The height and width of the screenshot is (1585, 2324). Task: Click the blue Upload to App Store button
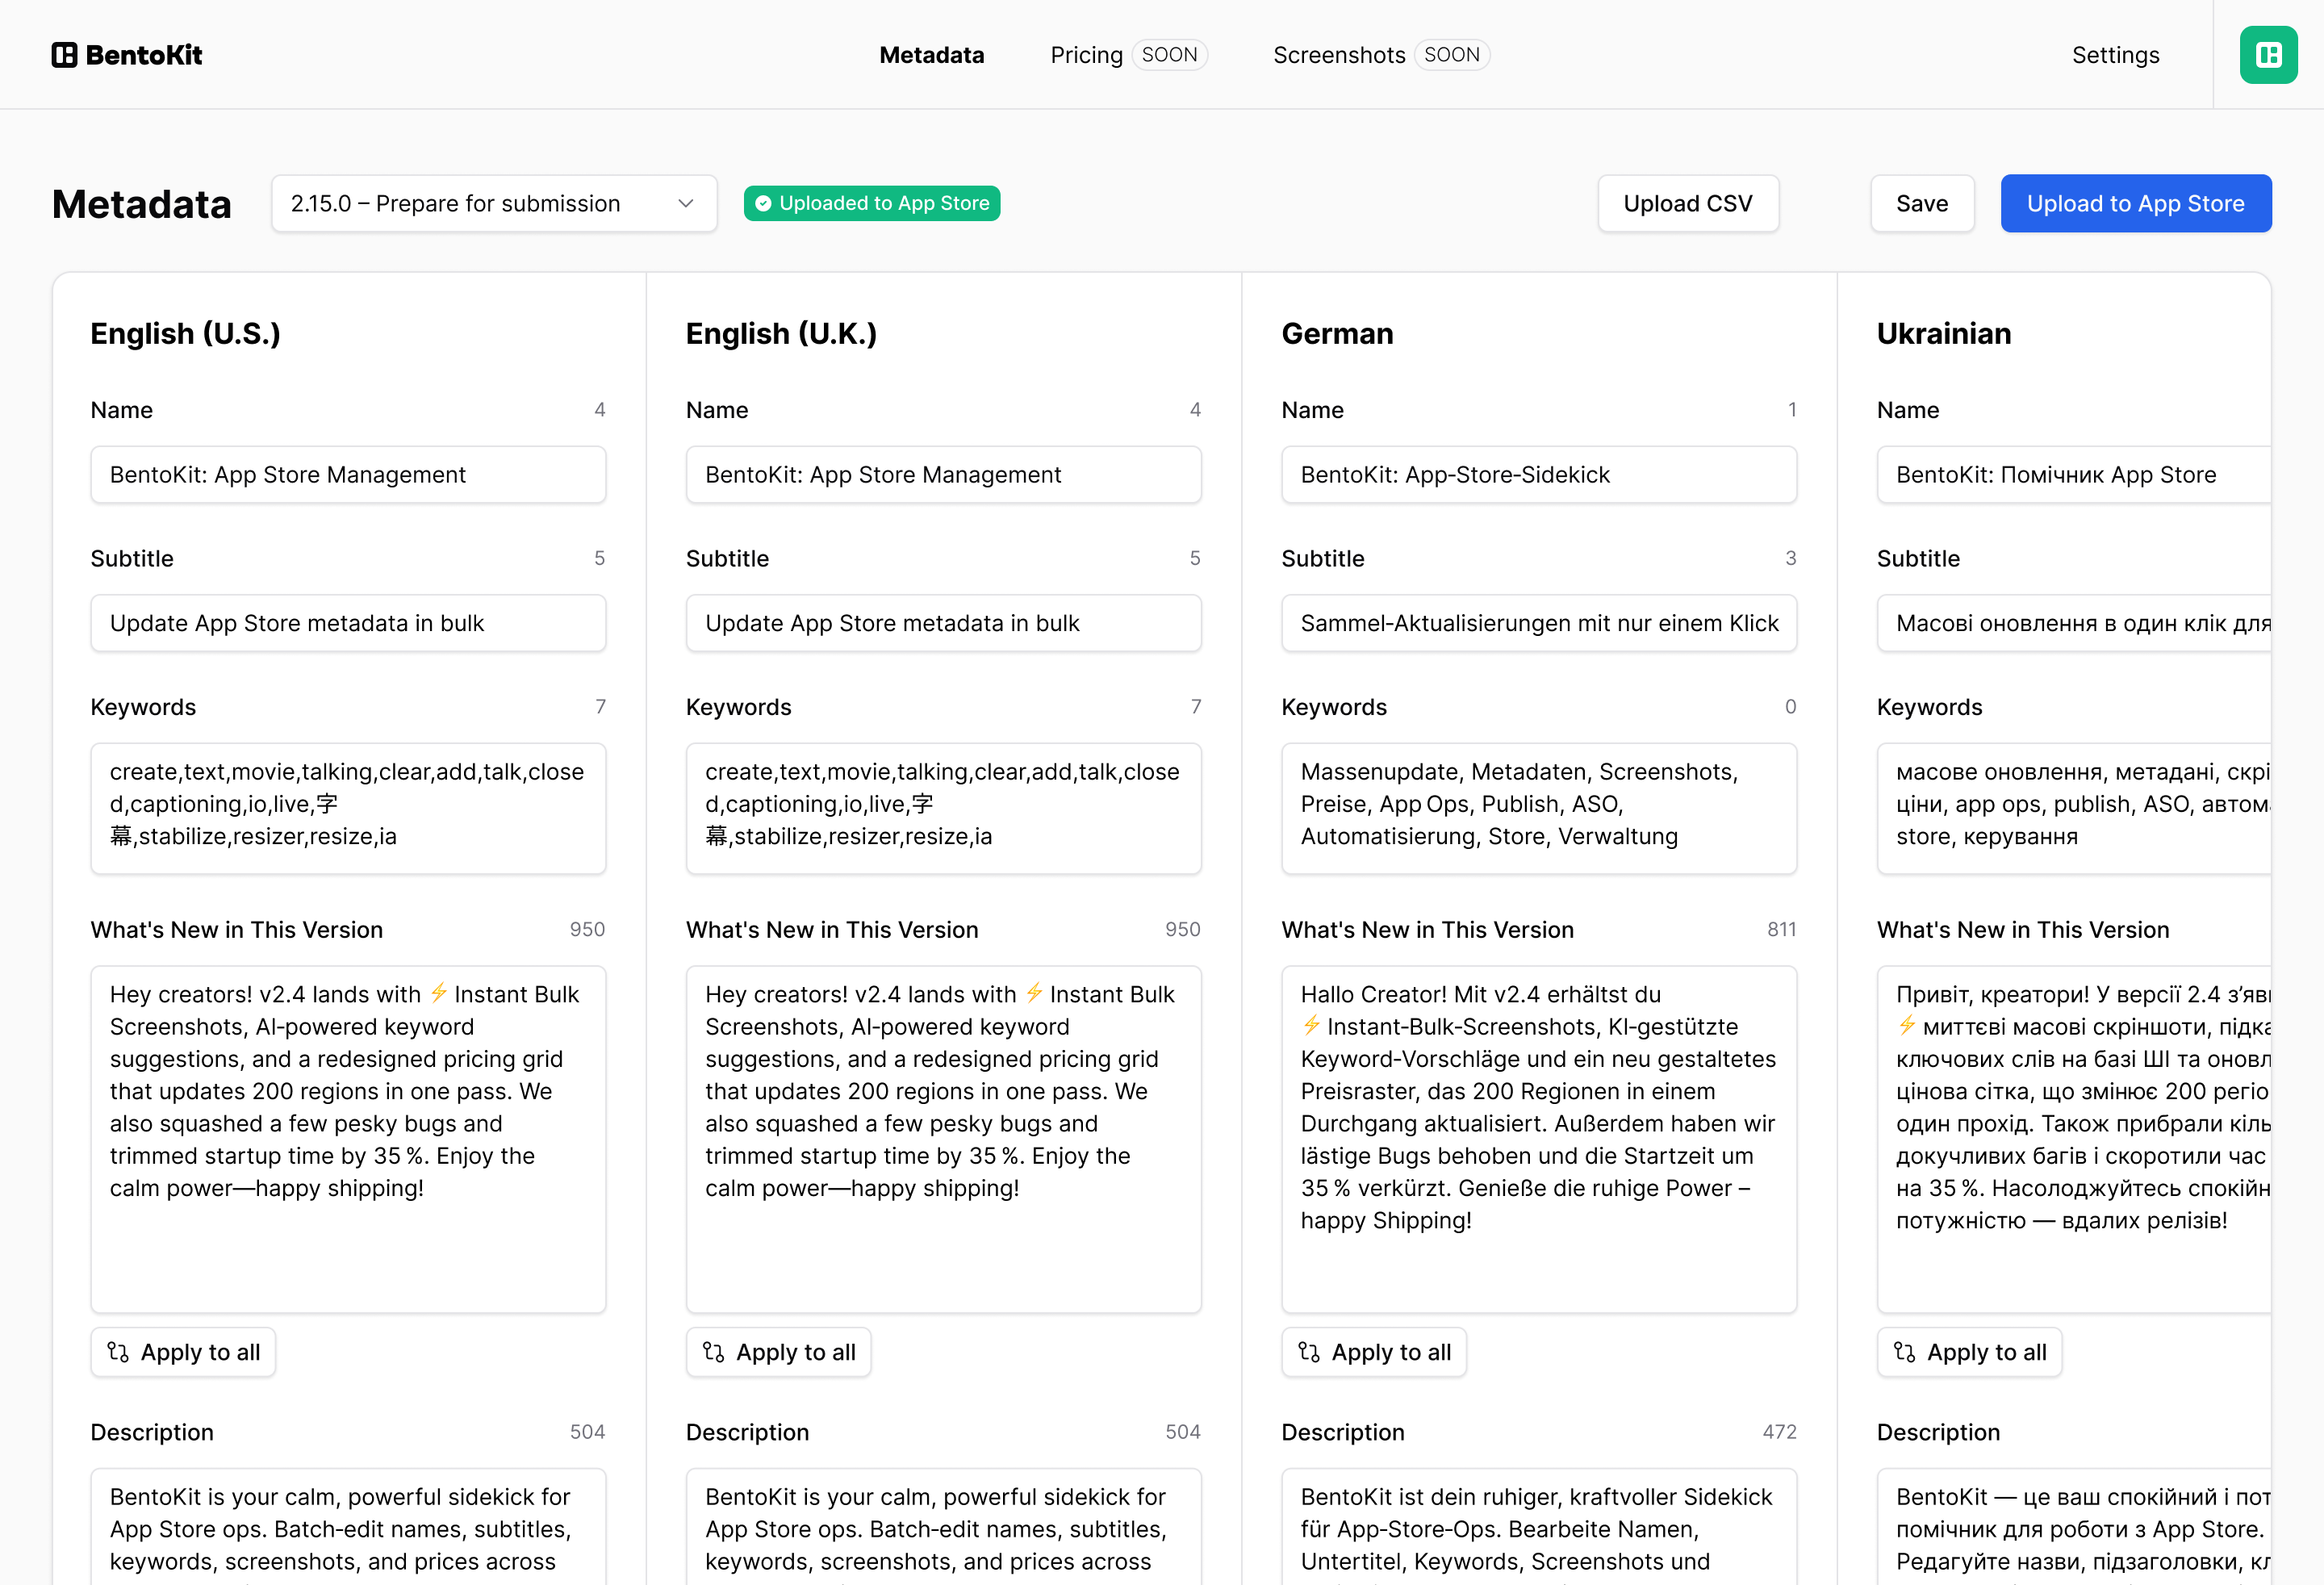(2136, 204)
